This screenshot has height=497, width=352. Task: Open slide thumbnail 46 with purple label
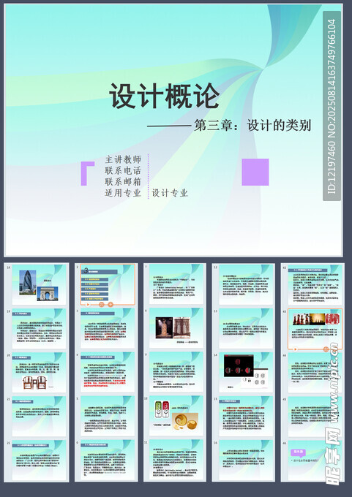(315, 460)
